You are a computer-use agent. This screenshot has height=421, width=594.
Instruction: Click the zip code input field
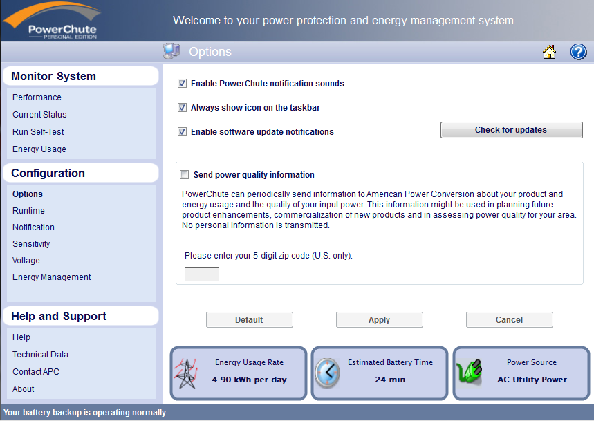pyautogui.click(x=201, y=274)
